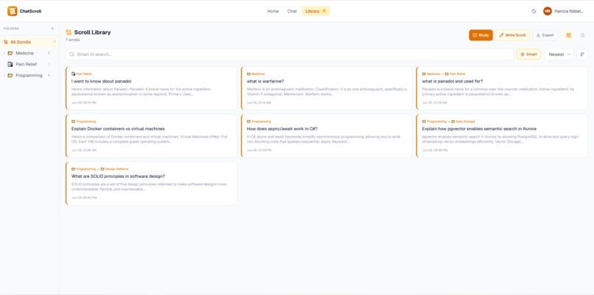594x295 pixels.
Task: Click Pain Relief breadcrumb on 'what is panadol' card
Action: point(455,74)
